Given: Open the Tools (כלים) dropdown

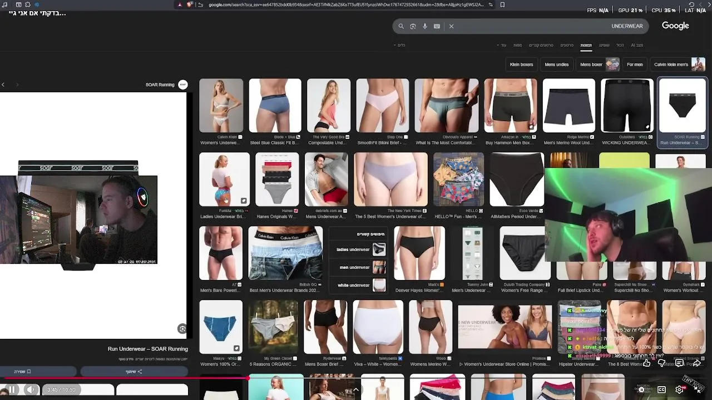Looking at the screenshot, I should (x=400, y=45).
